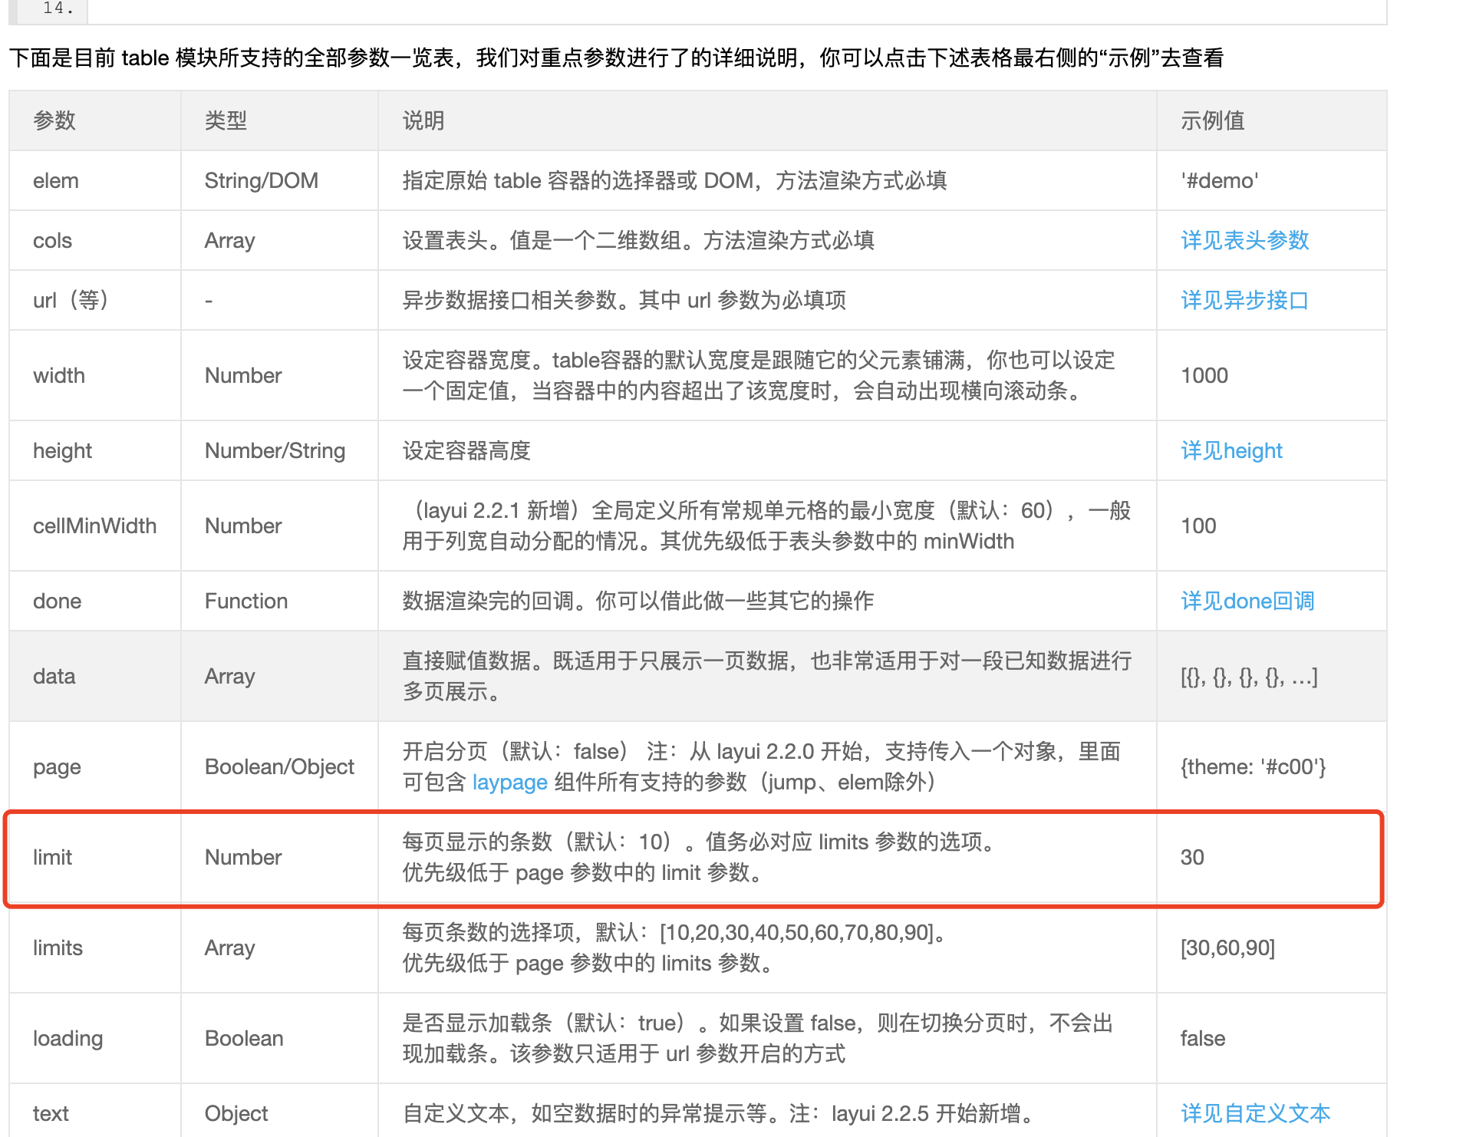Click the loading parameter name cell

point(68,1038)
